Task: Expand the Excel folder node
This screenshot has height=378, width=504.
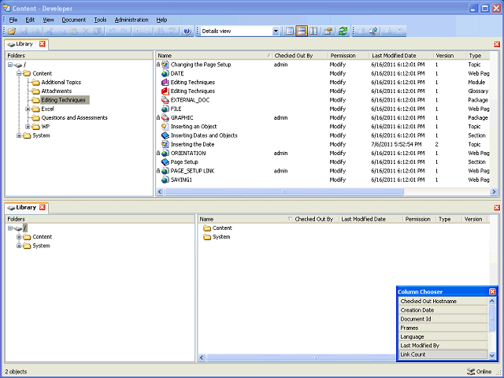Action: [x=28, y=109]
